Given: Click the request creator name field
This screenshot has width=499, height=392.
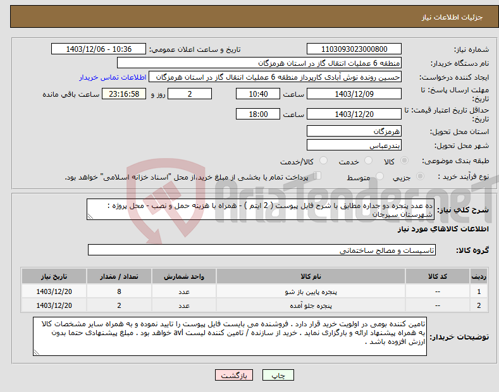Looking at the screenshot, I should tap(275, 77).
